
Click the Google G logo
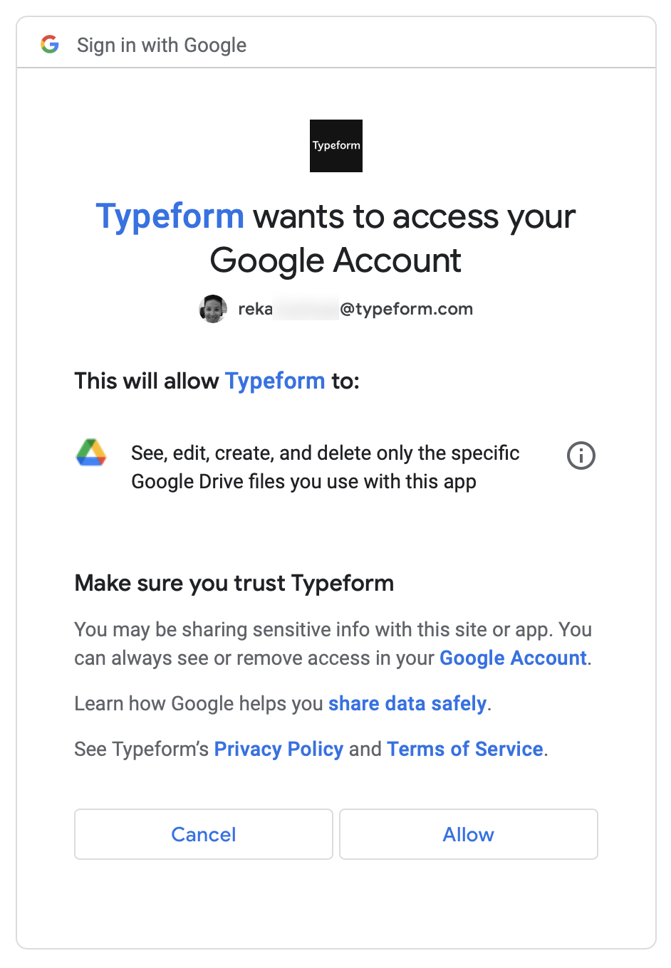50,44
